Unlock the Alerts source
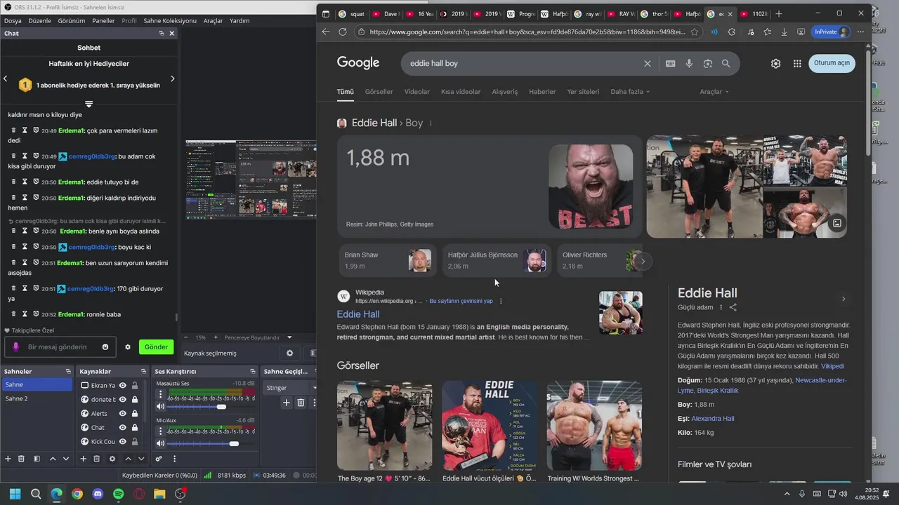This screenshot has width=899, height=505. pyautogui.click(x=135, y=414)
